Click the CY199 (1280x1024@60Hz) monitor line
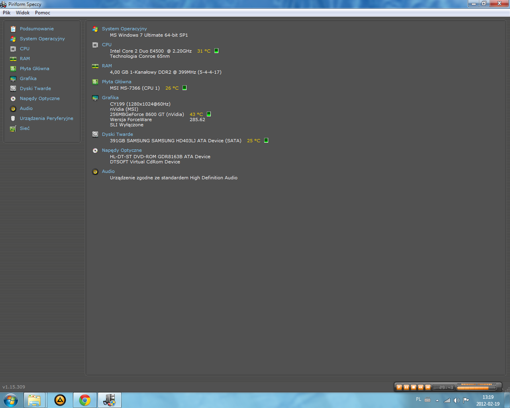510x408 pixels. [x=140, y=104]
